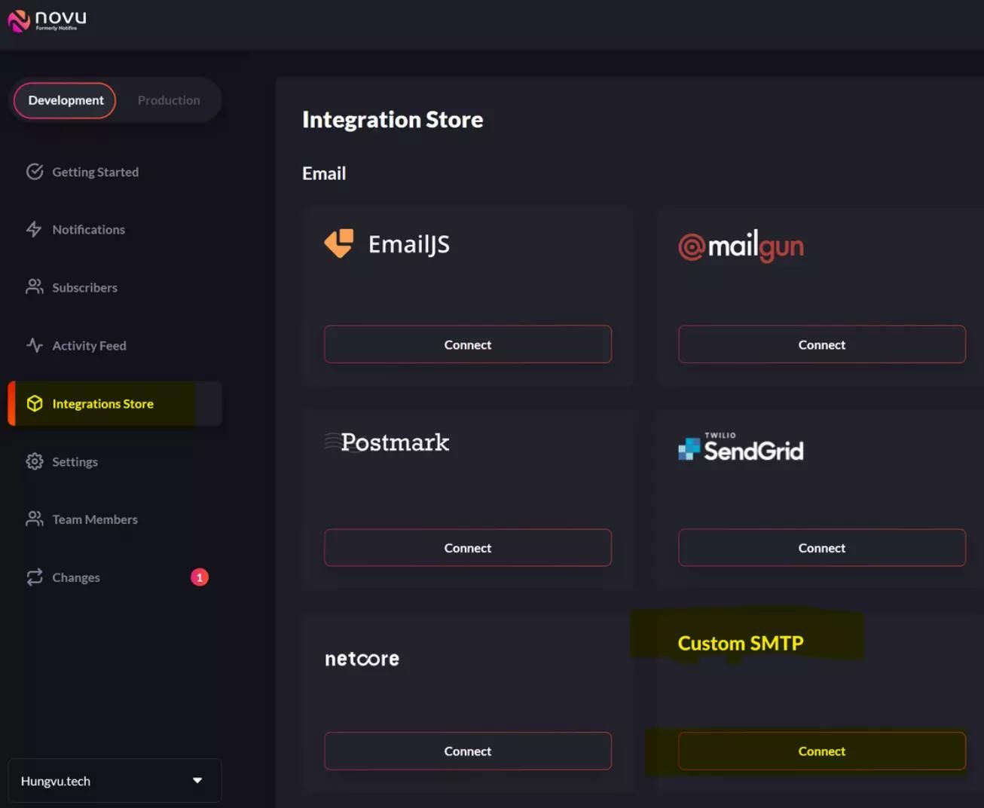Switch to the Development environment
Screen dimensions: 984x808
[66, 99]
